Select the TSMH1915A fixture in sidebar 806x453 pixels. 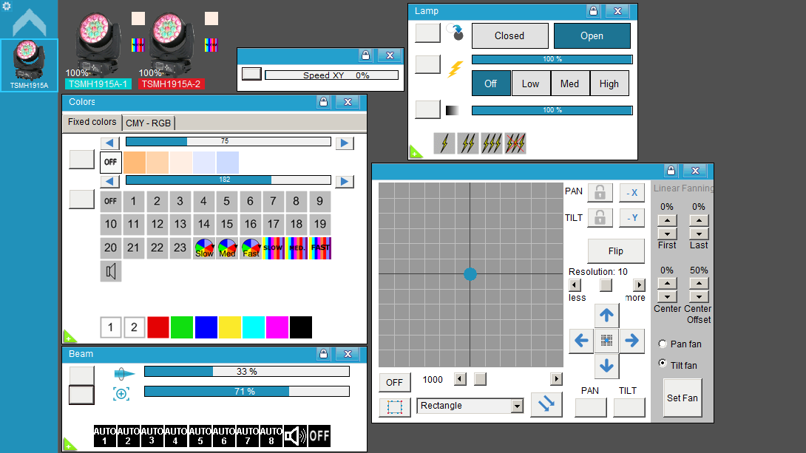point(30,65)
